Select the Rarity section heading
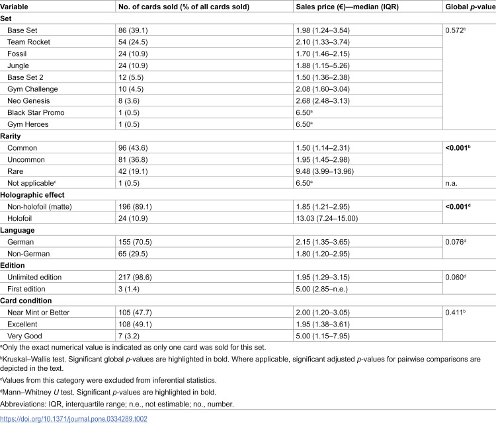The width and height of the screenshot is (496, 423). coord(11,136)
